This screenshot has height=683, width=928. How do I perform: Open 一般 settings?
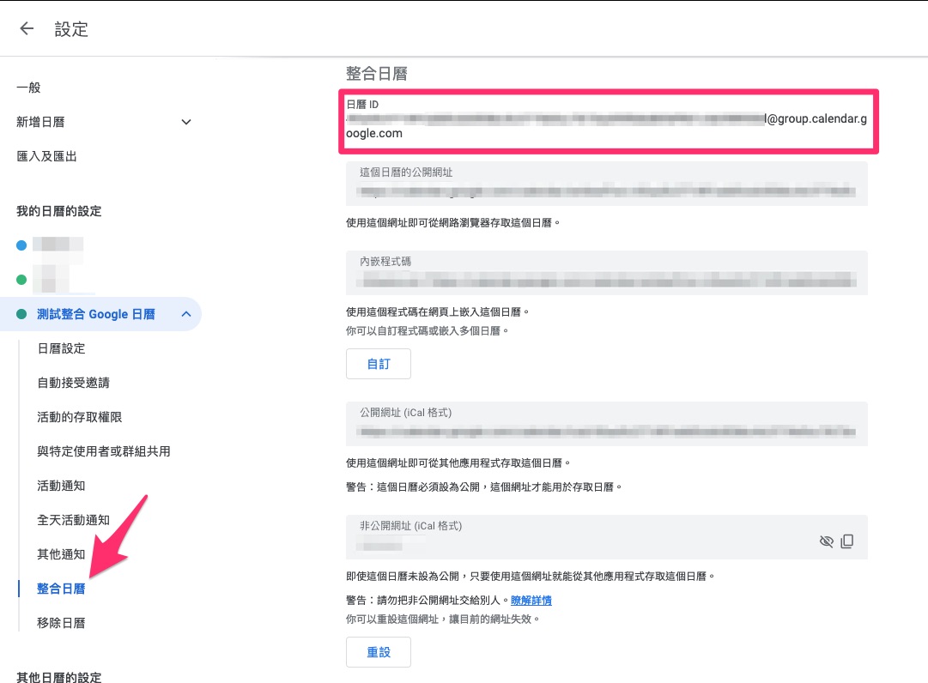pos(29,88)
